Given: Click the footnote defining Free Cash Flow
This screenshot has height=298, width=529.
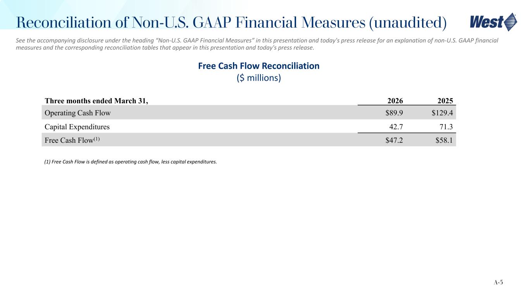Looking at the screenshot, I should pyautogui.click(x=131, y=162).
